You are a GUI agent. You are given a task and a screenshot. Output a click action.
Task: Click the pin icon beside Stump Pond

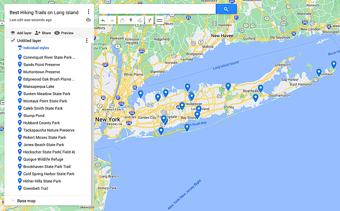[20, 115]
